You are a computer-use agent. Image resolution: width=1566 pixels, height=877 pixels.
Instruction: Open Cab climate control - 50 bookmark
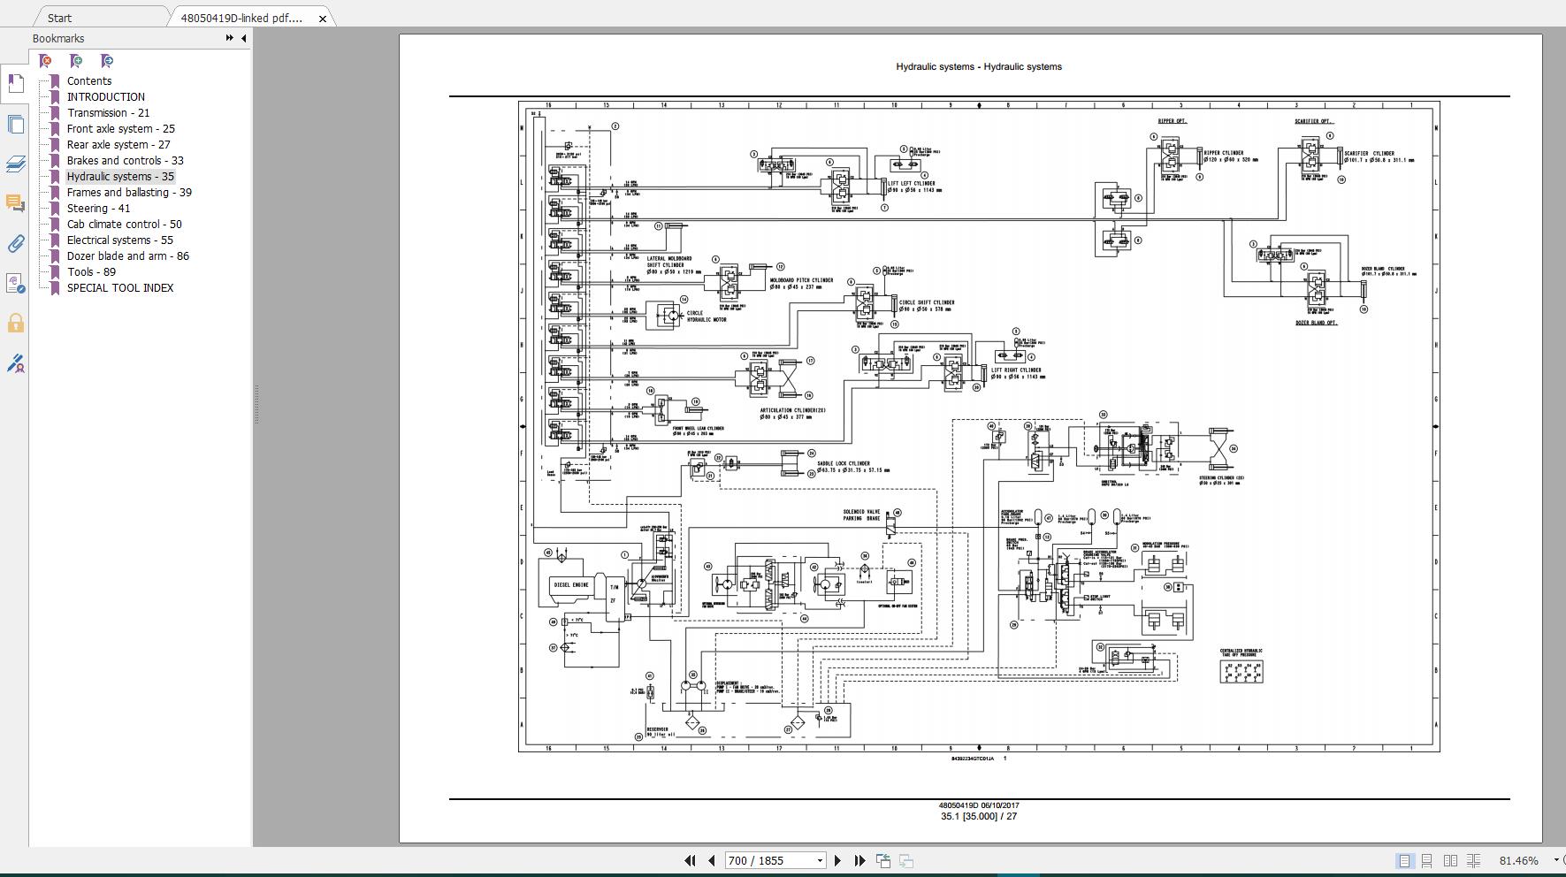125,224
